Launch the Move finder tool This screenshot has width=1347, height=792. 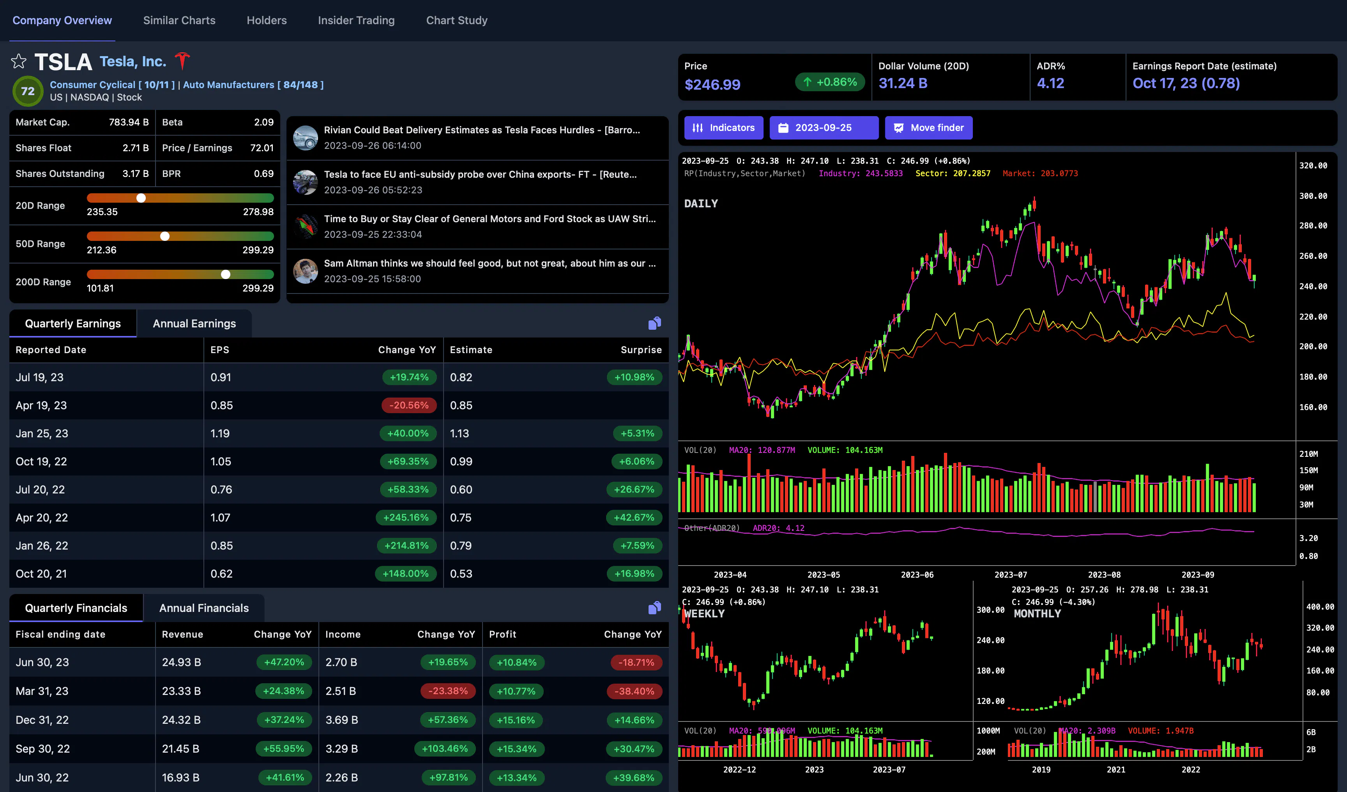[x=928, y=128]
